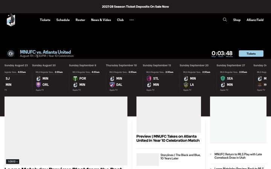Image resolution: width=271 pixels, height=169 pixels.
Task: Click the Portland POR crest icon
Action: tap(75, 78)
